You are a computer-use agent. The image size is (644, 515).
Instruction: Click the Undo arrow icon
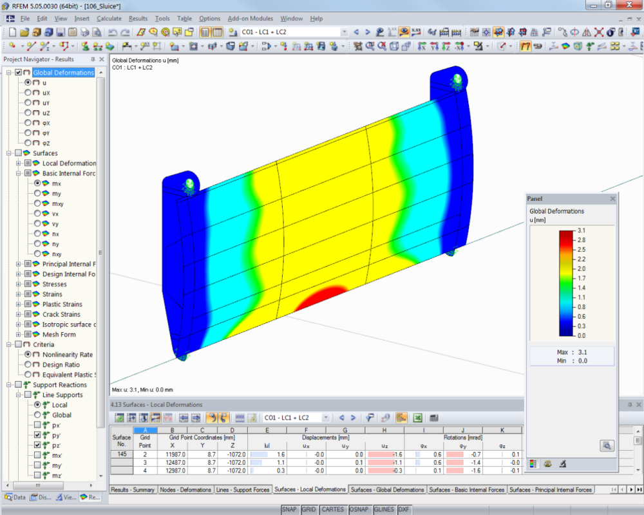pos(112,32)
